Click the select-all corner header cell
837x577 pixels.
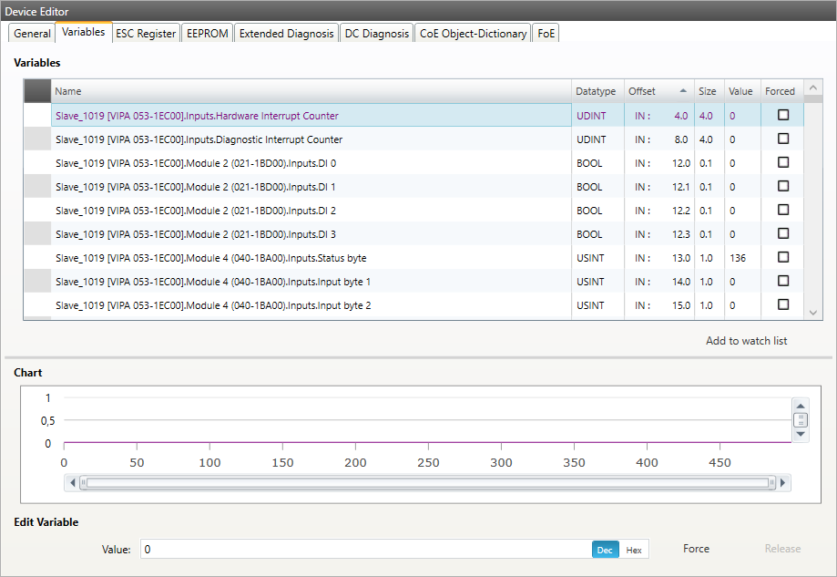(37, 91)
